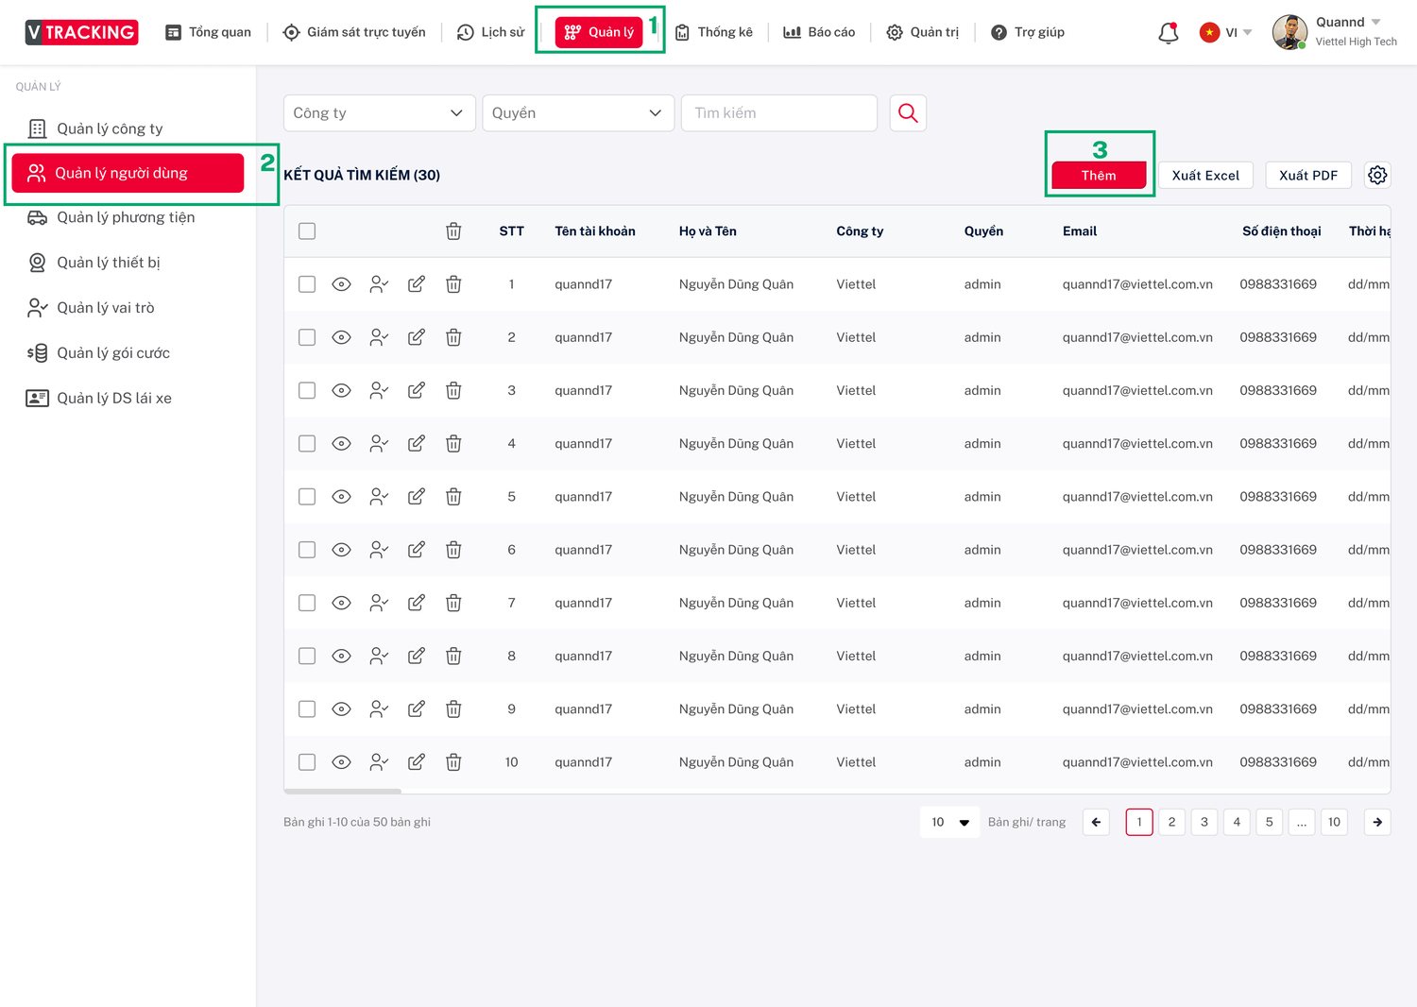Select Quản lý người dùng in sidebar
Viewport: 1417px width, 1007px height.
tap(128, 173)
